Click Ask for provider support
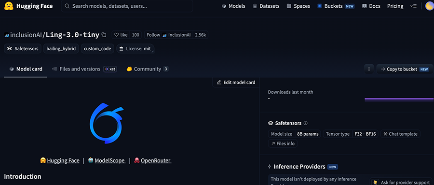The height and width of the screenshot is (185, 434). pyautogui.click(x=402, y=182)
